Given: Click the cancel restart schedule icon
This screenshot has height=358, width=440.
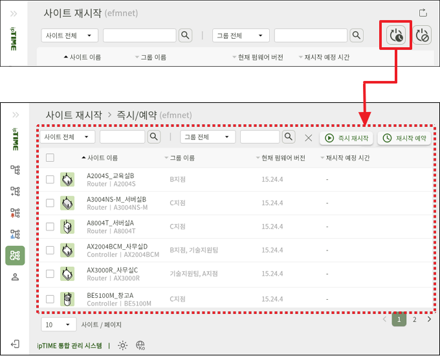Looking at the screenshot, I should point(423,36).
